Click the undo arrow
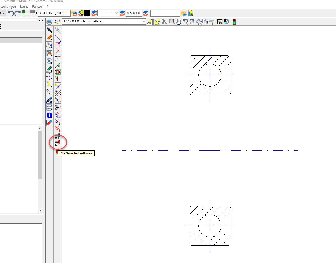The width and height of the screenshot is (336, 263). pos(11,13)
